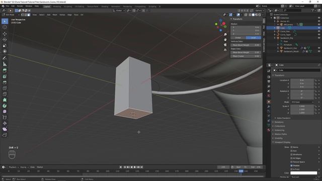The width and height of the screenshot is (322, 181).
Task: Click the Global button in Transform panel
Action: [x=238, y=38]
